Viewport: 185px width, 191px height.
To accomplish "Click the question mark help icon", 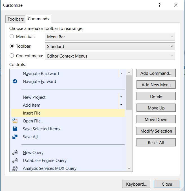I will coord(159,5).
